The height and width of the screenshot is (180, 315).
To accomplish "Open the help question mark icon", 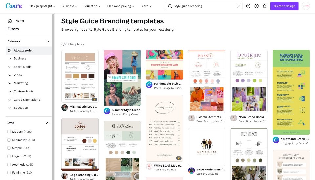I will coord(248,6).
